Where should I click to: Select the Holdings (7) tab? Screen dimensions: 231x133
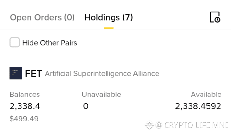pyautogui.click(x=108, y=17)
